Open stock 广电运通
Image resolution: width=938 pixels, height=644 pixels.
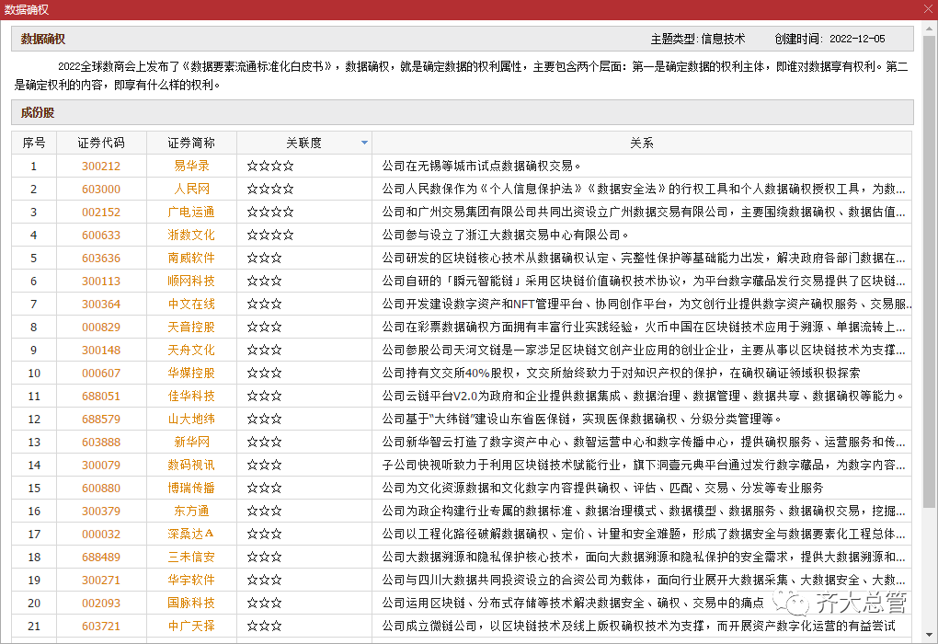(x=191, y=212)
